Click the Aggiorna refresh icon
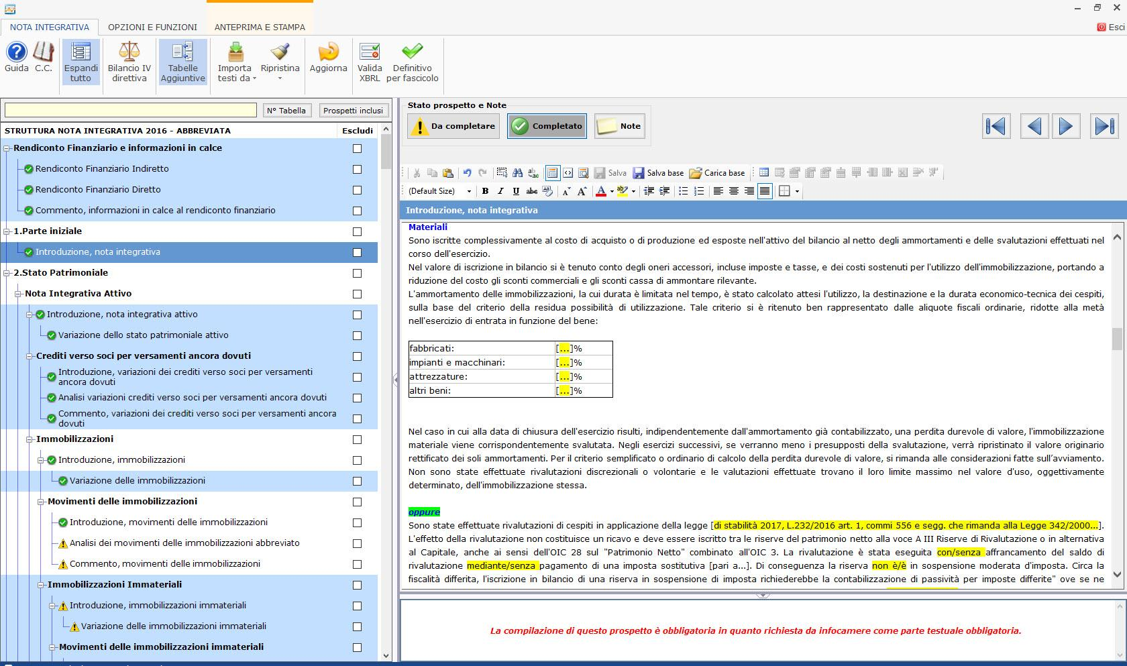Screen dimensions: 1127x666 (x=328, y=58)
